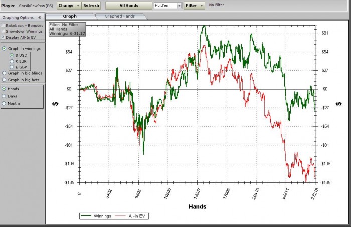Select € EUR currency
Viewport: 351px width, 227px height.
(12, 61)
